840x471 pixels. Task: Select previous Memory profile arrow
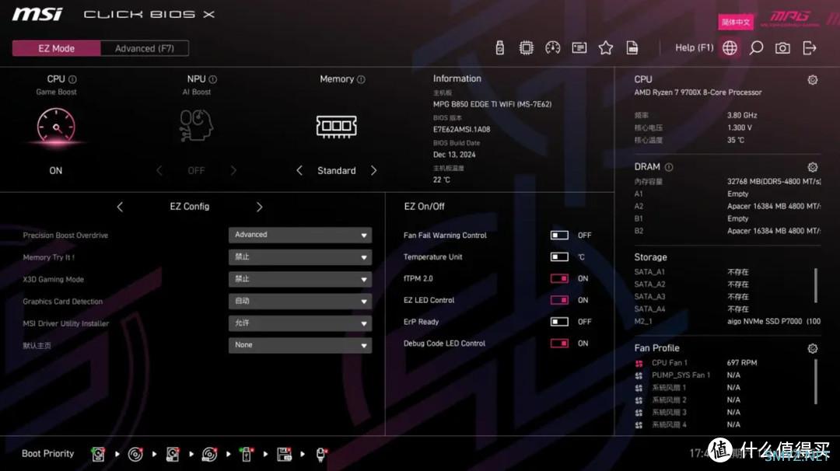coord(299,170)
